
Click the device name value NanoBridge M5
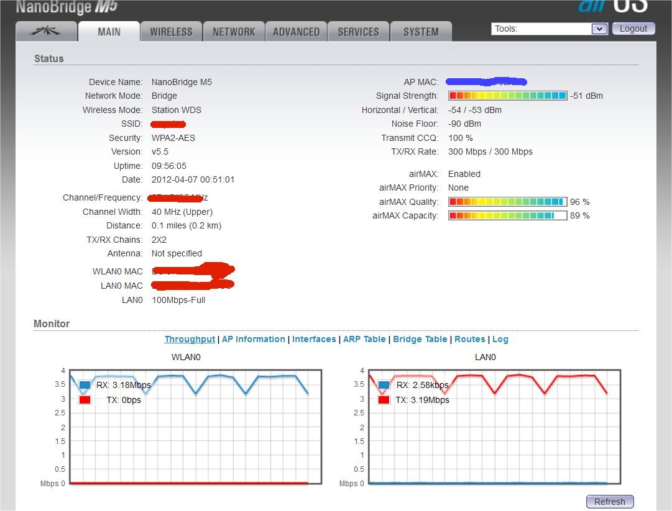182,82
